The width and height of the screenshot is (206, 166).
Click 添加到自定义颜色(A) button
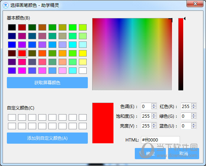pyautogui.click(x=47, y=138)
